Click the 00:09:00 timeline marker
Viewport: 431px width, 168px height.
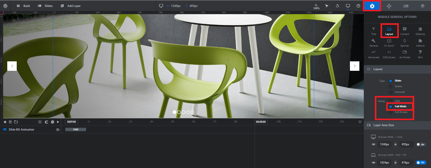(261, 122)
